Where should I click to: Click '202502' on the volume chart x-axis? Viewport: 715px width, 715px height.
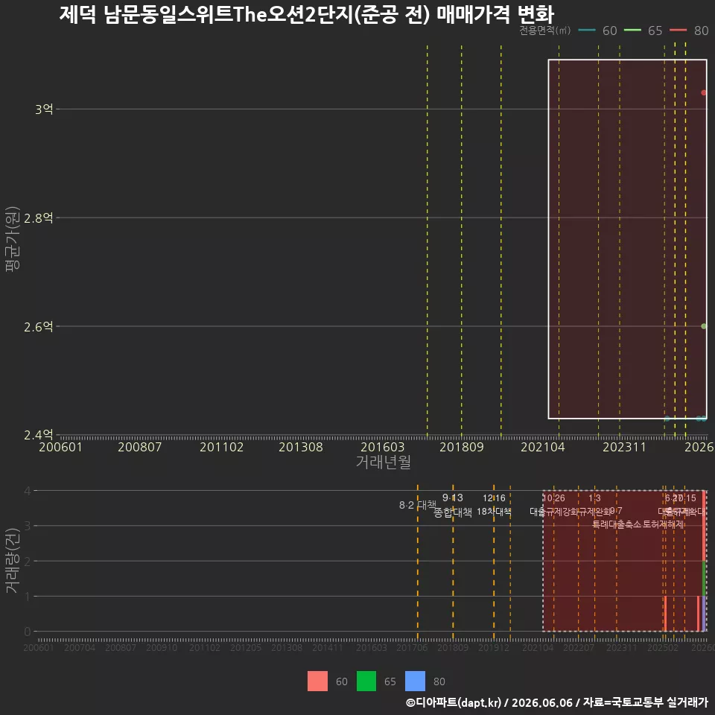(x=663, y=647)
